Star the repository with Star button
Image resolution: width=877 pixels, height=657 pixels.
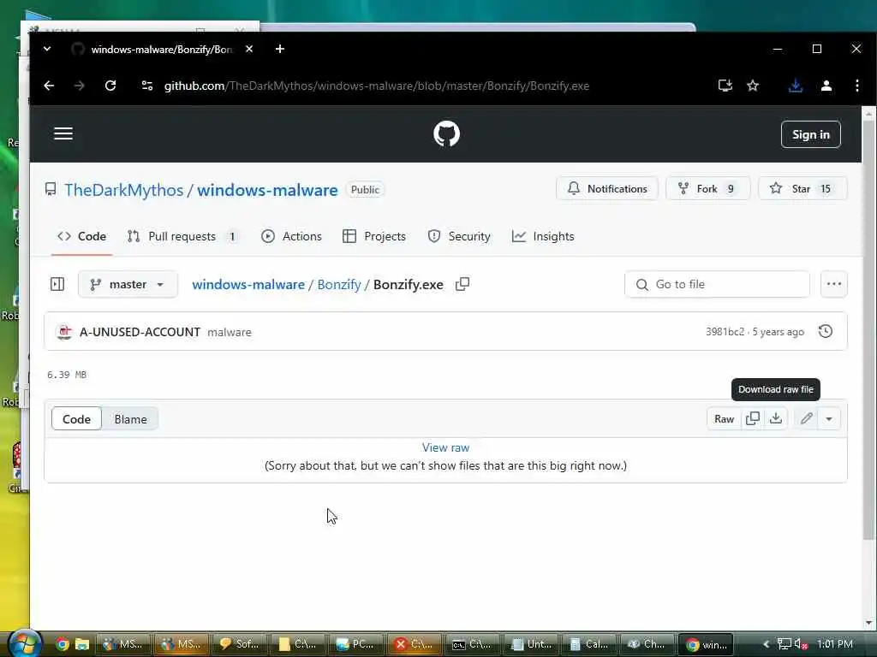(x=802, y=189)
